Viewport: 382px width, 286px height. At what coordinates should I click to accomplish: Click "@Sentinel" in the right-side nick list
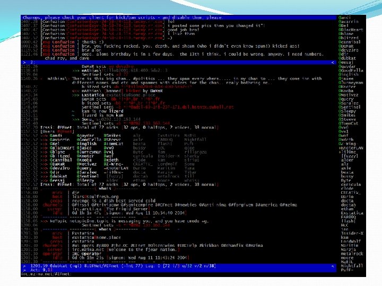(x=350, y=107)
